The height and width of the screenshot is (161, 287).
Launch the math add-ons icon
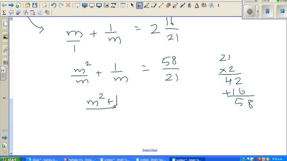[47, 13]
